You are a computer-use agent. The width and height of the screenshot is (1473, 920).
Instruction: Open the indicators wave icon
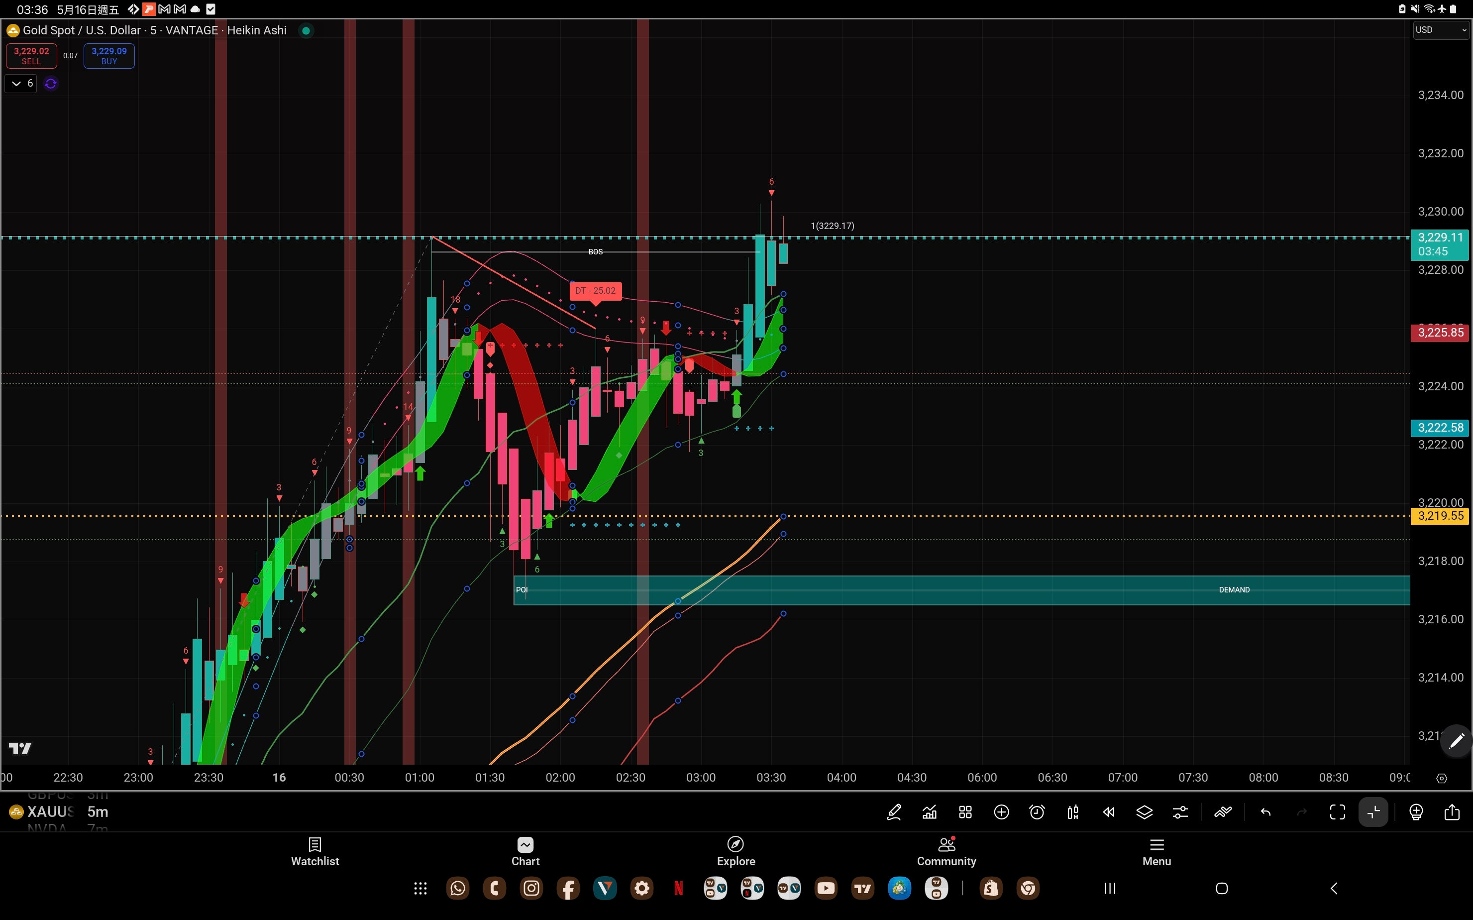(1222, 812)
